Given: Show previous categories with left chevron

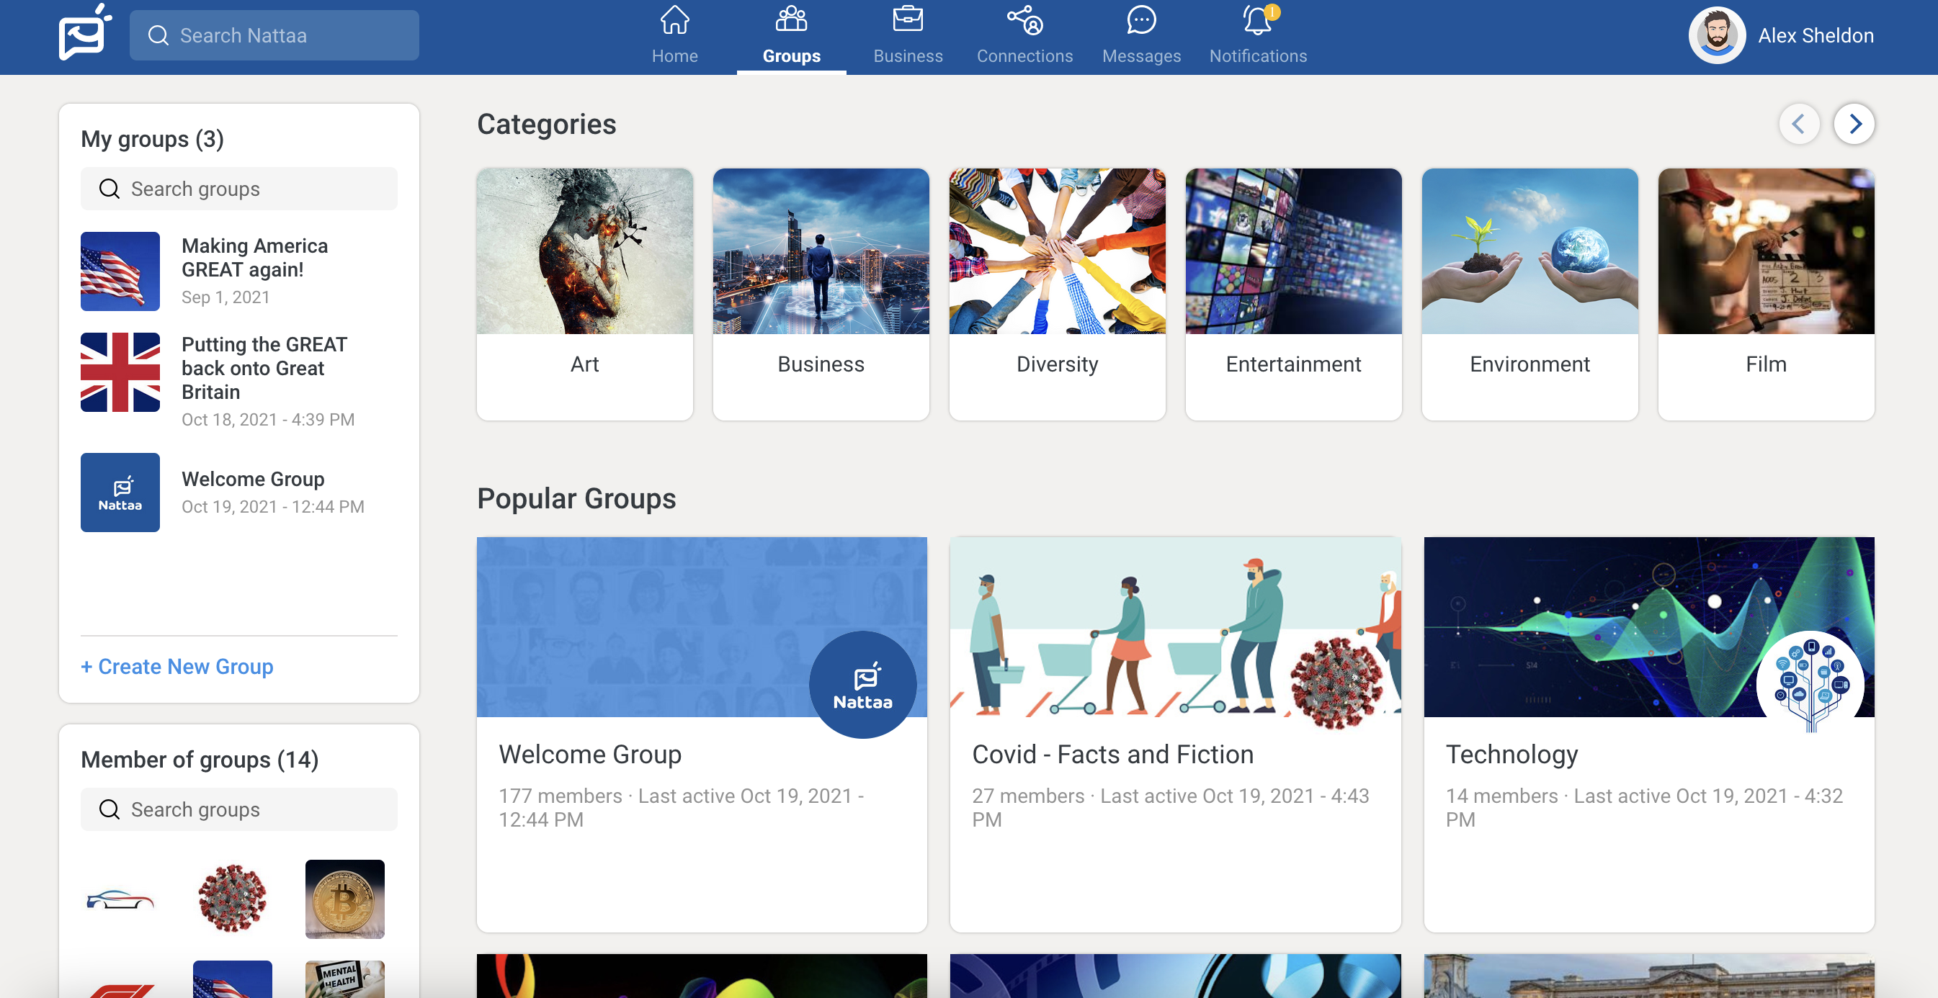Looking at the screenshot, I should pyautogui.click(x=1799, y=123).
